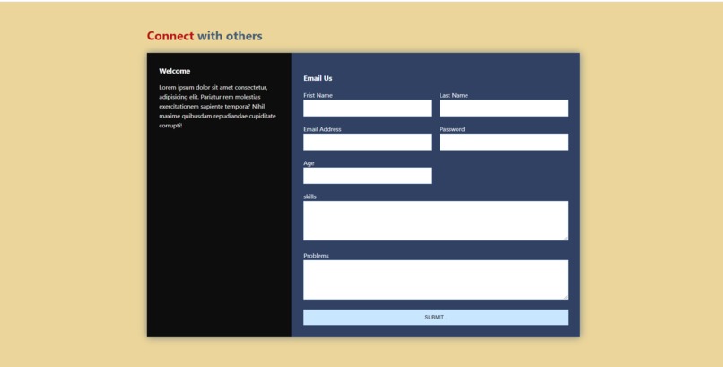723x367 pixels.
Task: Select the Email Address input field
Action: [368, 142]
